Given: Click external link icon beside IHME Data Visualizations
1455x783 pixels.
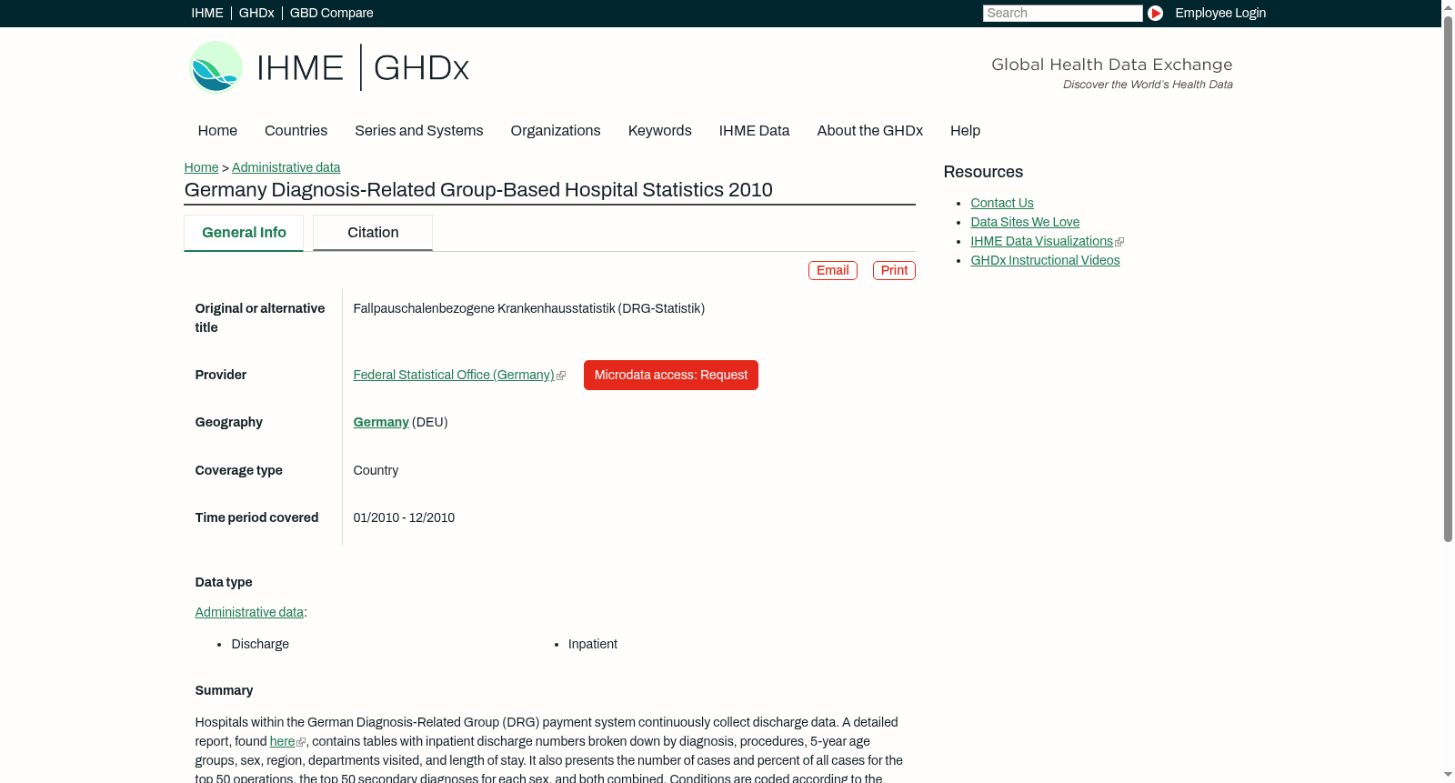Looking at the screenshot, I should tap(1119, 242).
